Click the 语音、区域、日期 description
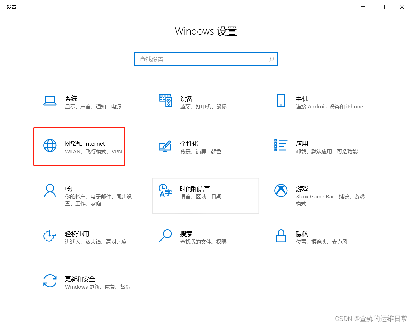 click(201, 197)
